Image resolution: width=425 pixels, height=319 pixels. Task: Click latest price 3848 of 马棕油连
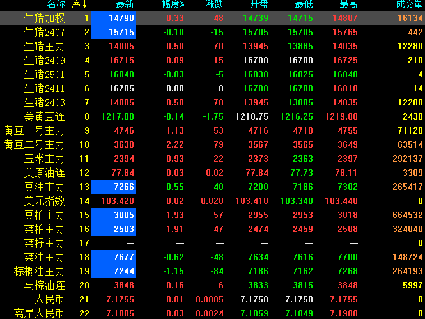124,286
